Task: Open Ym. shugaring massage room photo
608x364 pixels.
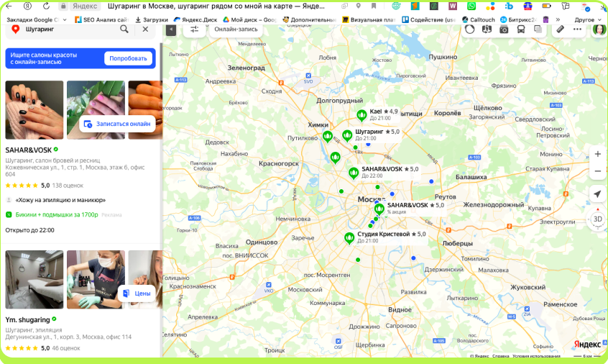Action: (34, 279)
